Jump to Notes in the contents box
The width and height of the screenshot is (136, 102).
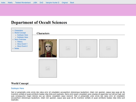(17, 48)
